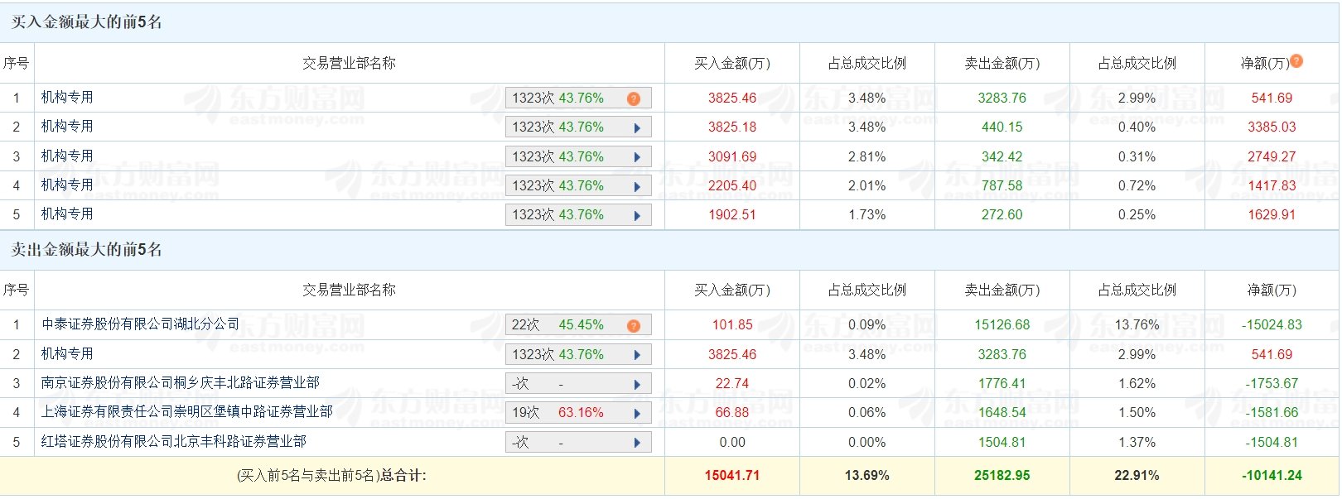The height and width of the screenshot is (499, 1342).
Task: Click 机构专用 in buy row 1
Action: [67, 97]
